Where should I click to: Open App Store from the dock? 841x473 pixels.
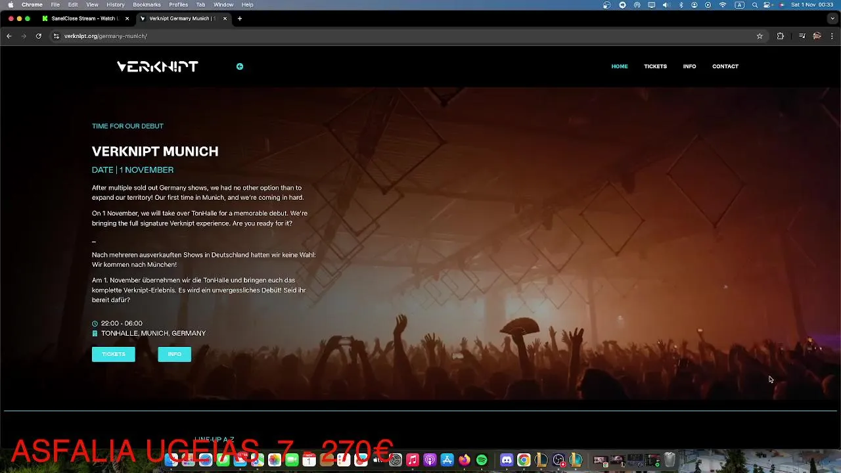point(447,460)
